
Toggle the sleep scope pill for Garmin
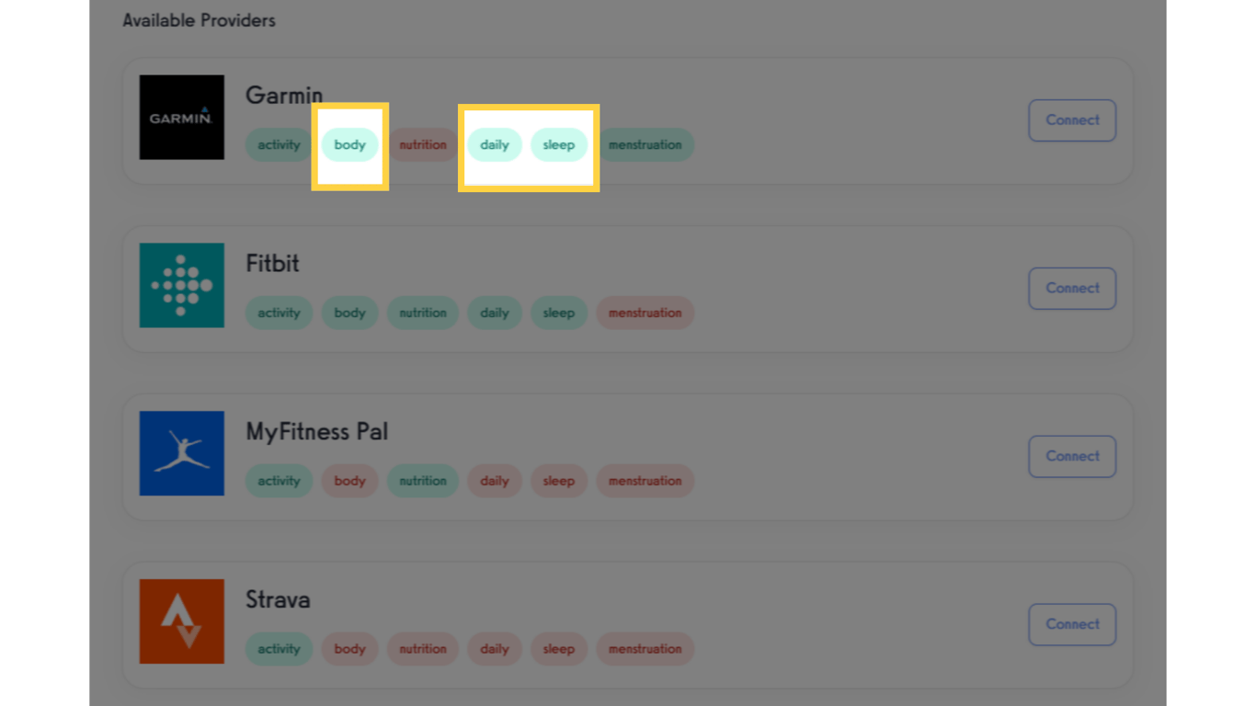click(559, 144)
